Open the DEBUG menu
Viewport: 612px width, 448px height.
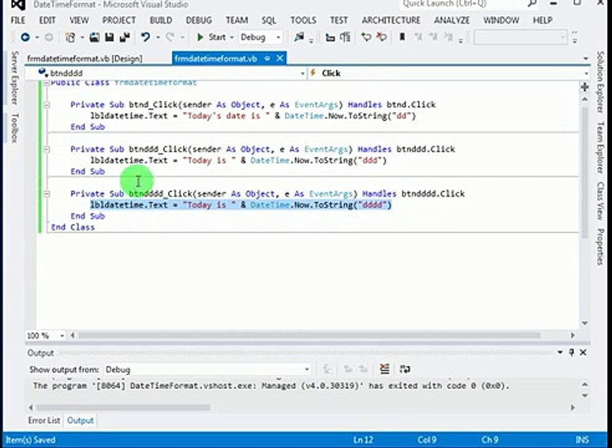click(198, 20)
